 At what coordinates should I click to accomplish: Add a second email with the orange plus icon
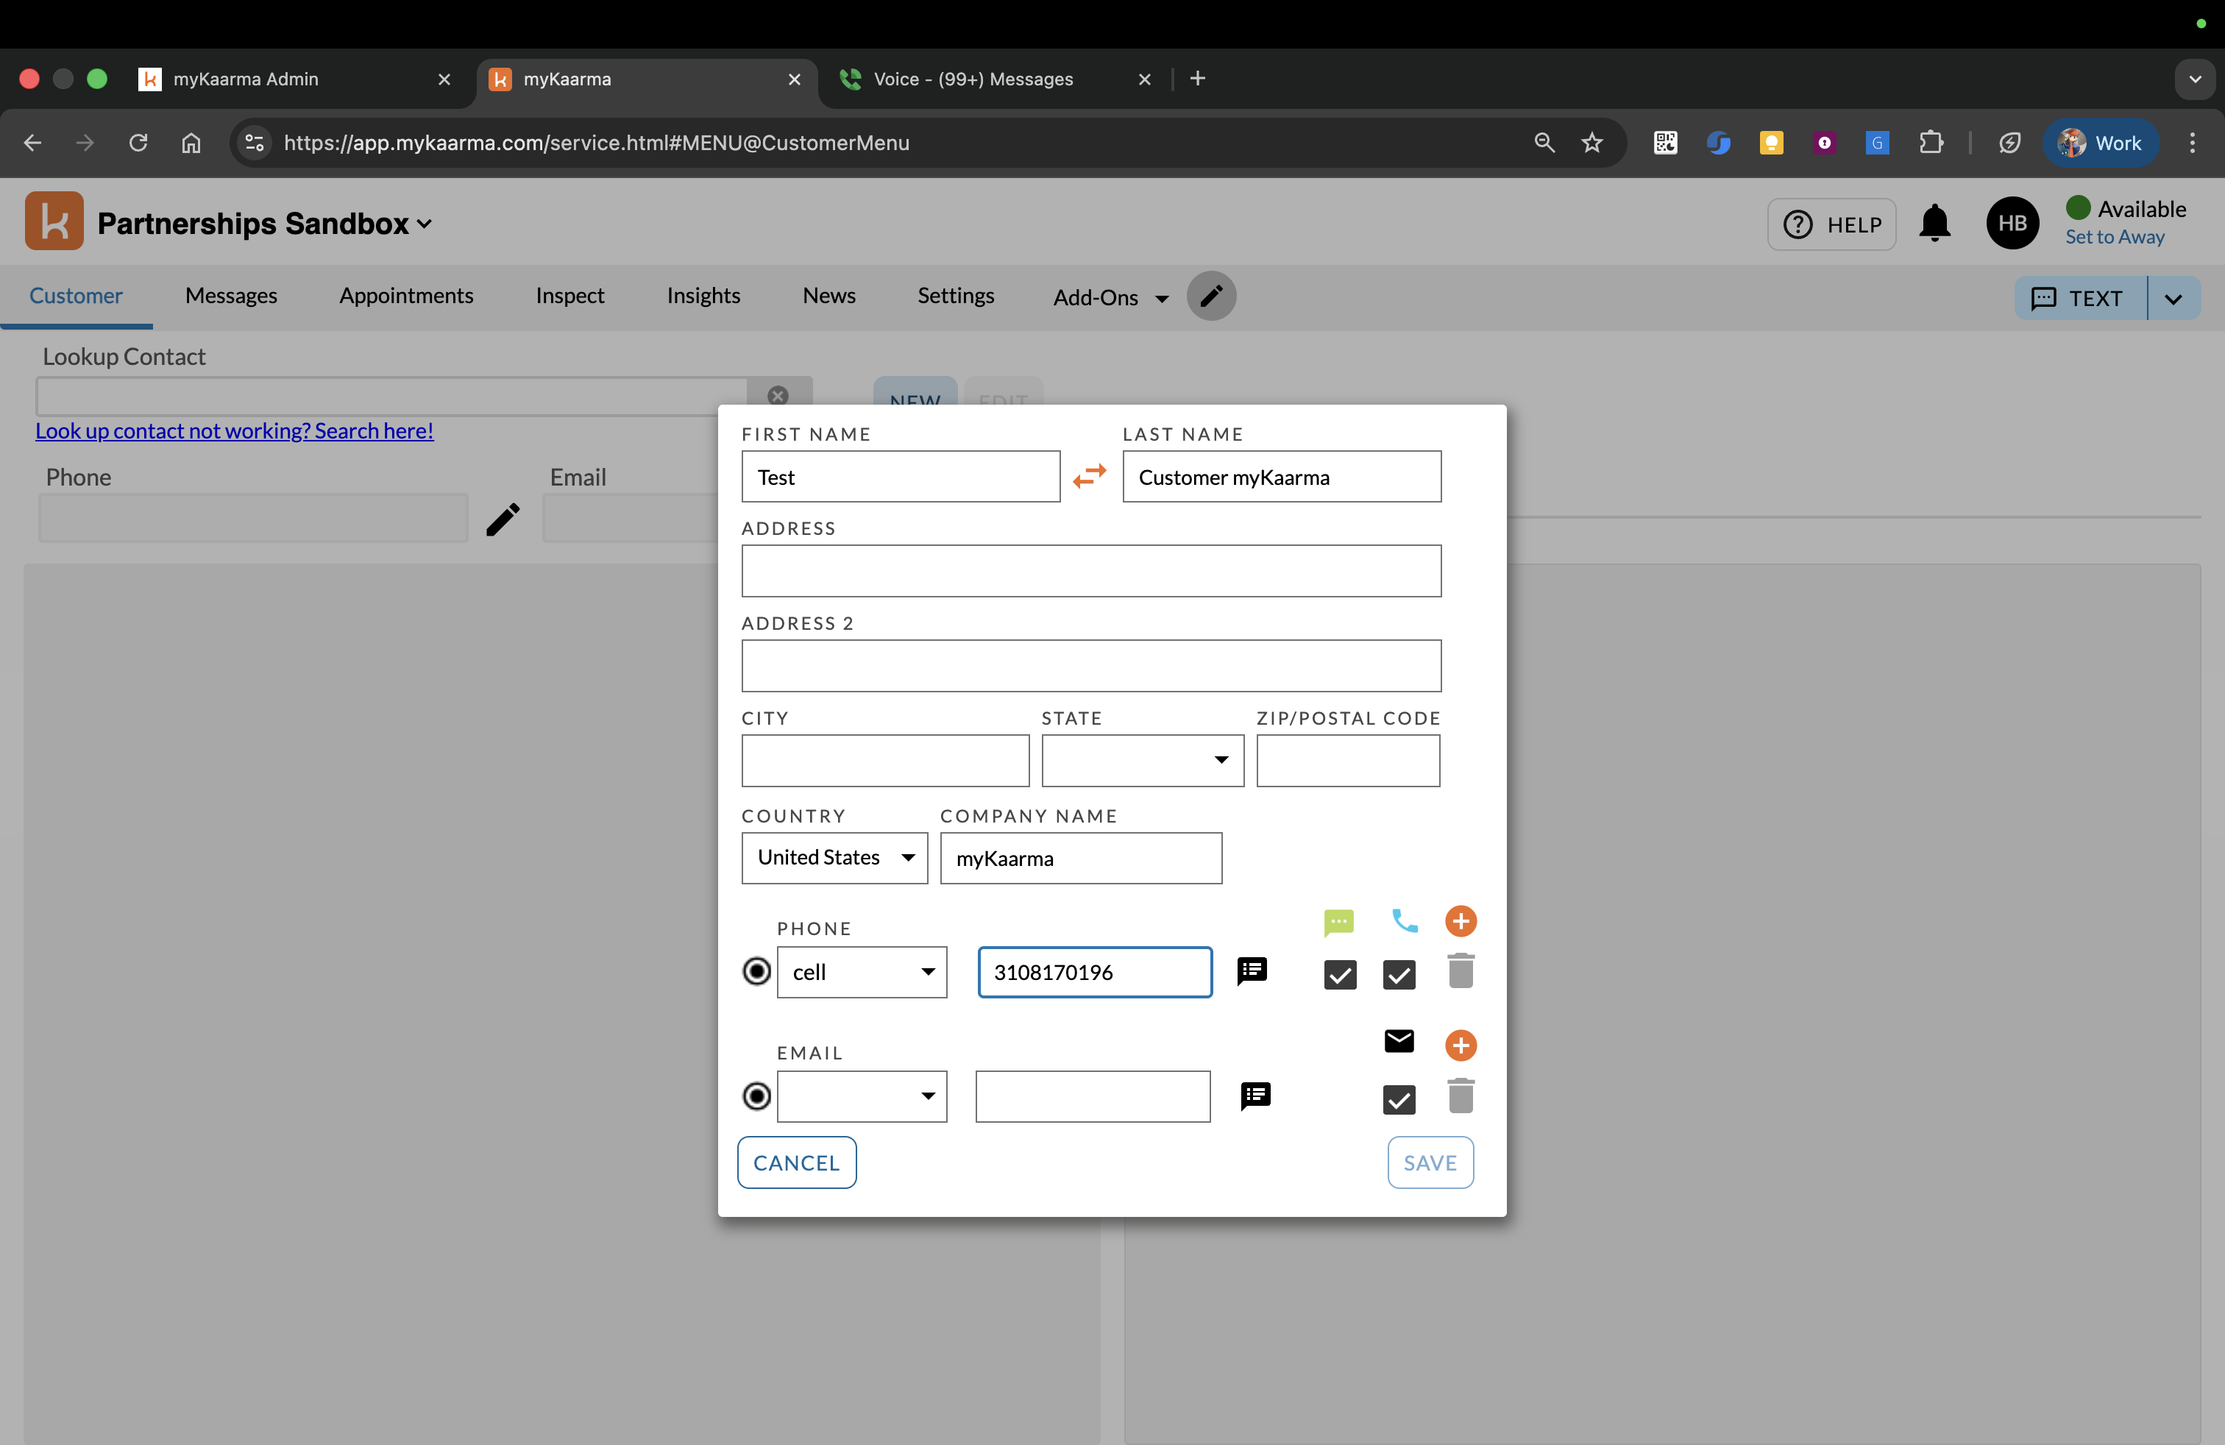tap(1461, 1045)
